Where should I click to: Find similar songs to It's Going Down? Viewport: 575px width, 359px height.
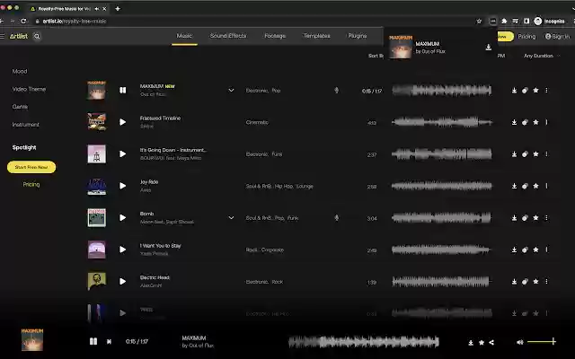(525, 154)
